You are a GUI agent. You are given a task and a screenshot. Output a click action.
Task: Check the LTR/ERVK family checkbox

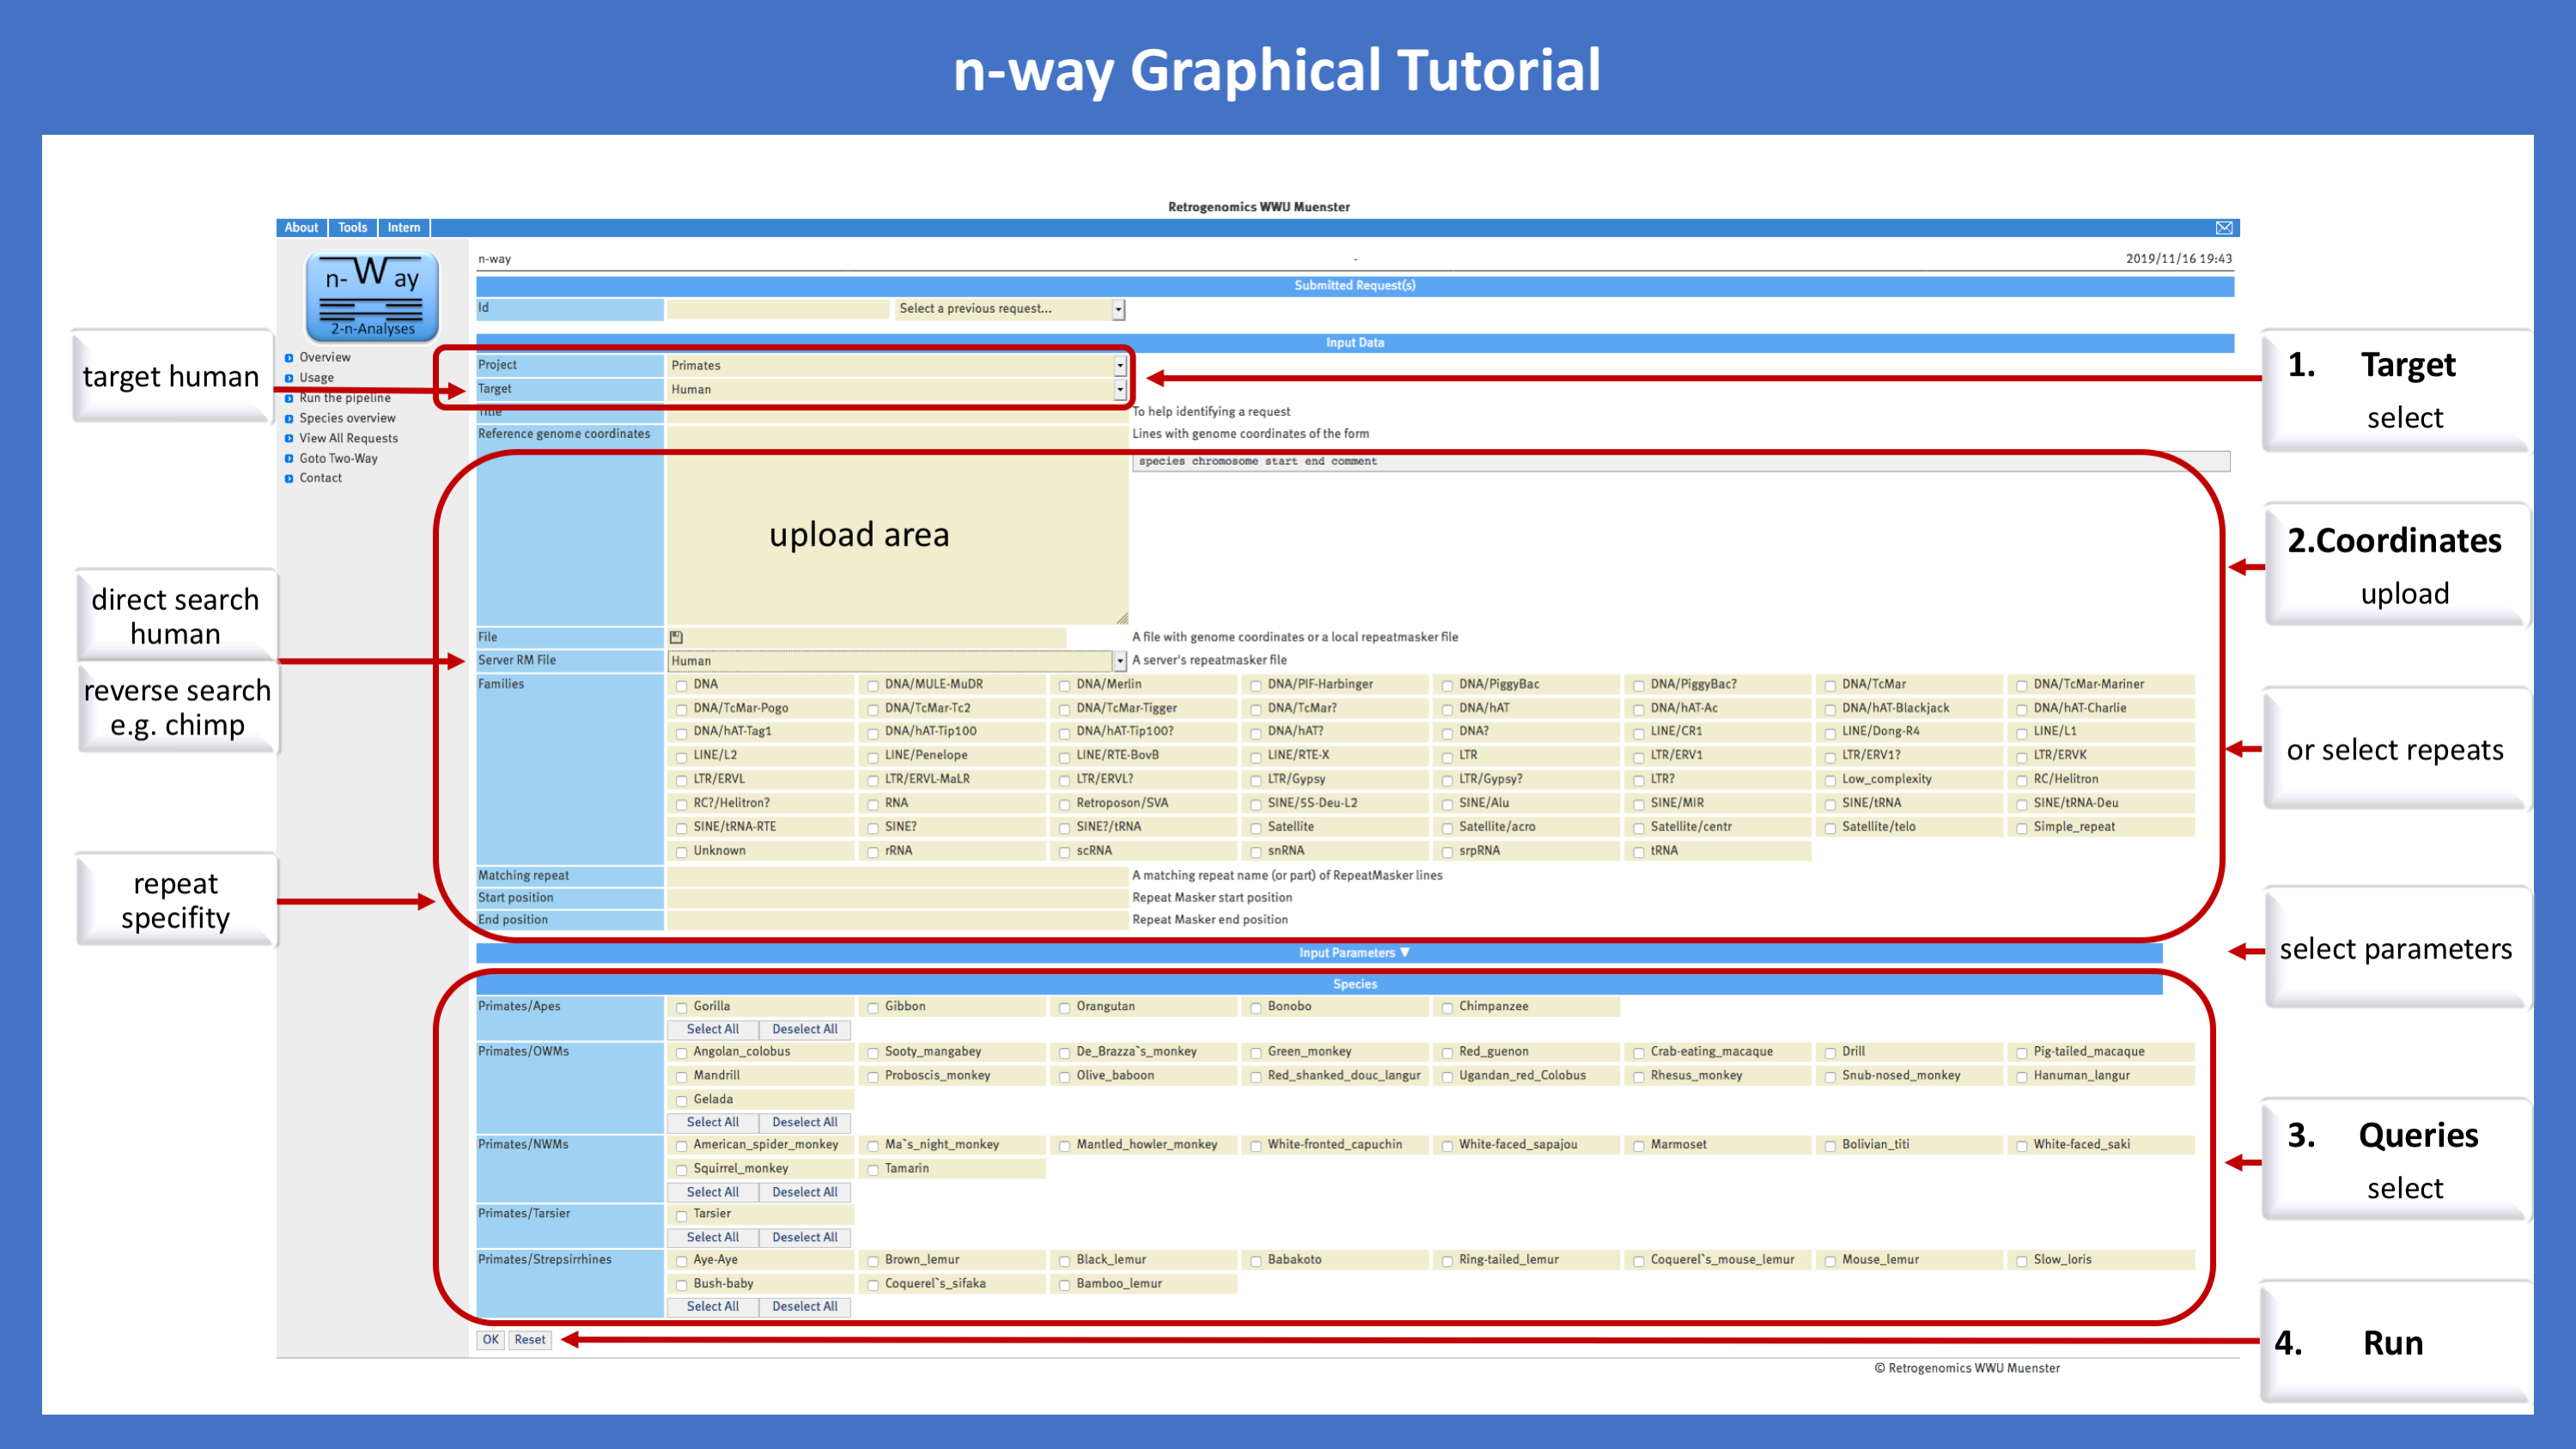(2021, 757)
